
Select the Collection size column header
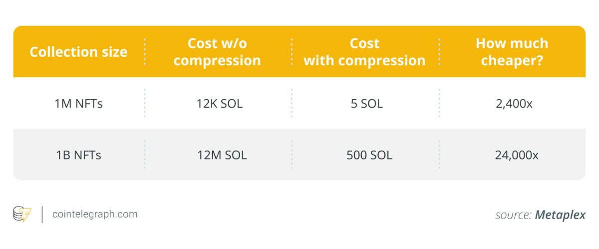[78, 52]
